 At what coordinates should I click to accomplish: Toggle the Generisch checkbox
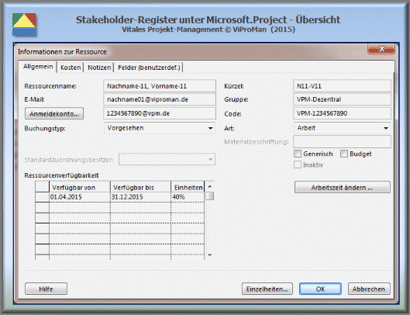pos(298,154)
